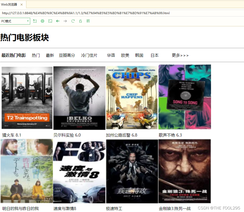This screenshot has height=212, width=244.
Task: Click 最近热门电影 heading text
Action: 14,55
